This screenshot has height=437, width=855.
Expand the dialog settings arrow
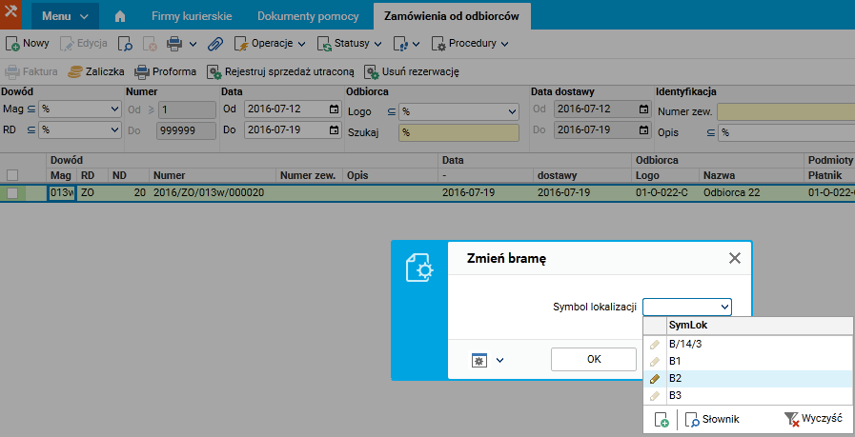[499, 360]
